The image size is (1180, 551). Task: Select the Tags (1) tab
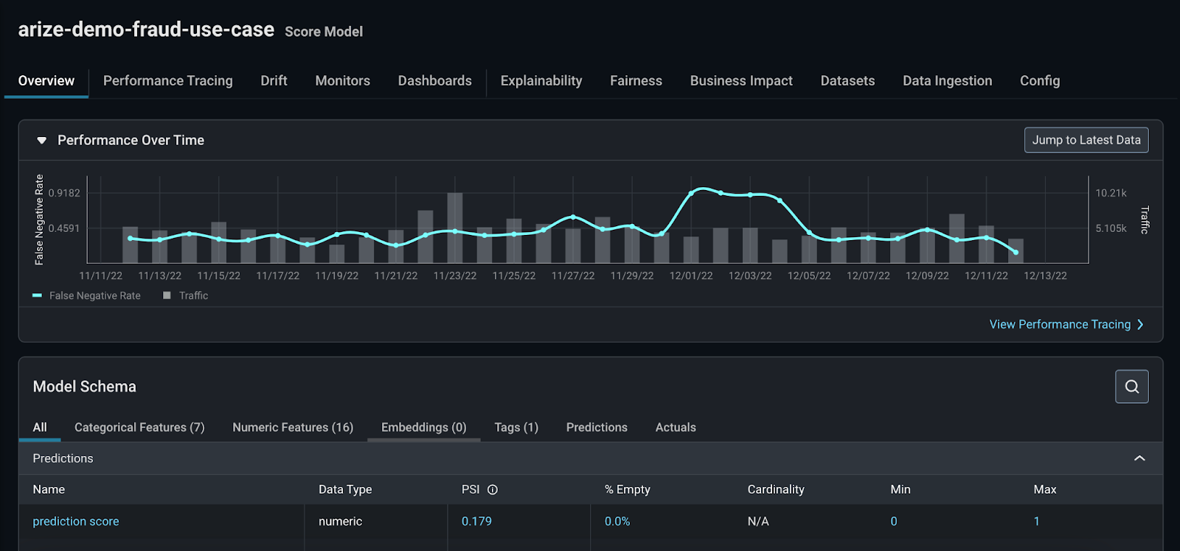(x=516, y=427)
